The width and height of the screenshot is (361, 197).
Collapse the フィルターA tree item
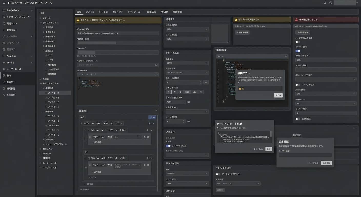point(46,93)
